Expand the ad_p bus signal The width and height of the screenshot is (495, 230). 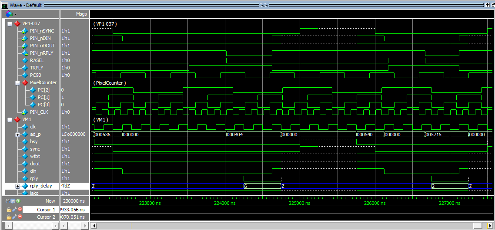pos(17,134)
